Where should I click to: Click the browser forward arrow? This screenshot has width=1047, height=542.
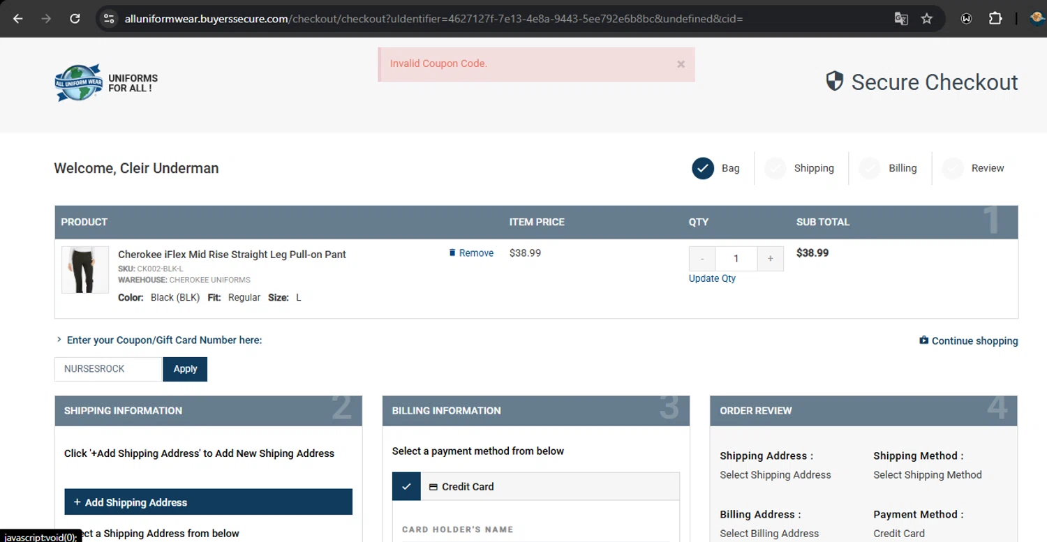coord(46,19)
